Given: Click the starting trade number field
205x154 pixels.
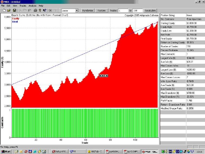Looking at the screenshot, I should coord(123,11).
